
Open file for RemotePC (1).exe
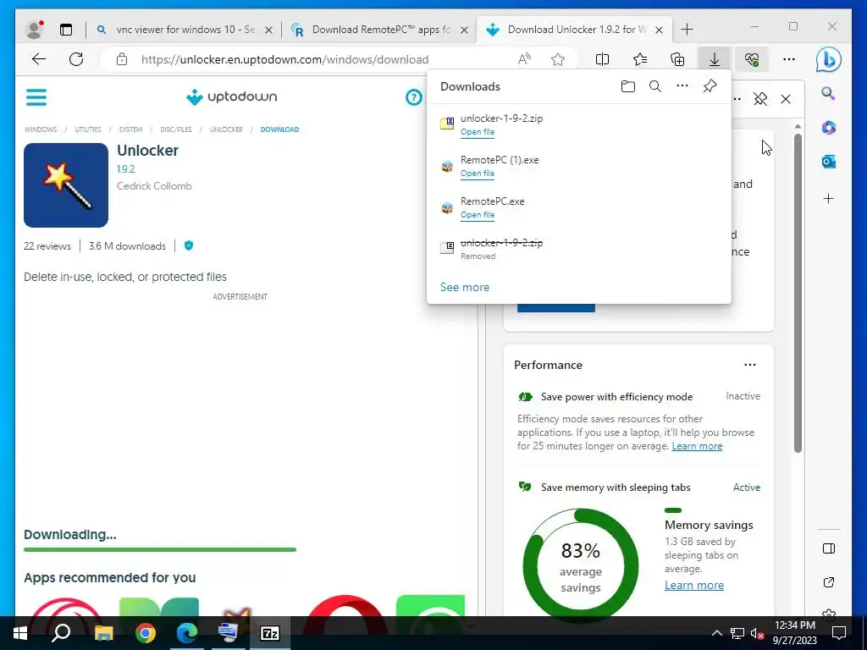(x=478, y=174)
